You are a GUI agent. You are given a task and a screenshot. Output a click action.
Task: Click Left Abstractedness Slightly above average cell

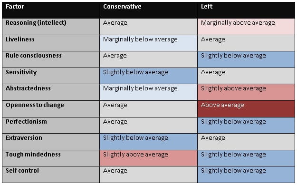click(x=246, y=92)
